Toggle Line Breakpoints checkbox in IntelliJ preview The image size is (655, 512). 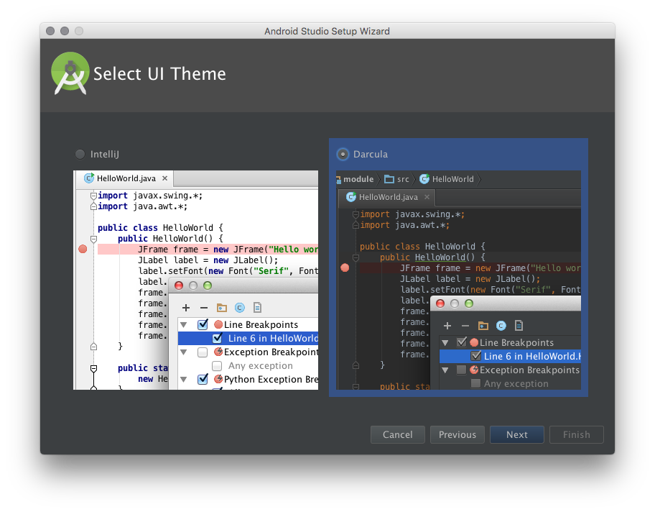click(x=203, y=324)
